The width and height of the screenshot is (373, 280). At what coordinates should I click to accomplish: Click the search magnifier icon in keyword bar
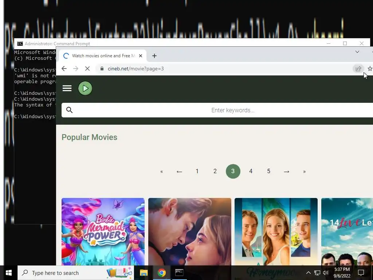click(x=69, y=110)
